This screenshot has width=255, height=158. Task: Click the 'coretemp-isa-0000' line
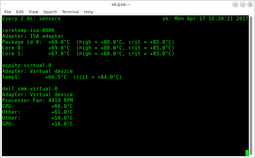coord(28,30)
